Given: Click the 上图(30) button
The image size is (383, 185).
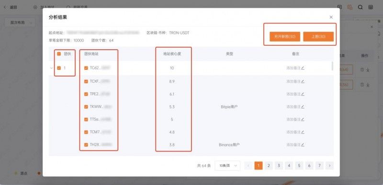Looking at the screenshot, I should pos(318,37).
